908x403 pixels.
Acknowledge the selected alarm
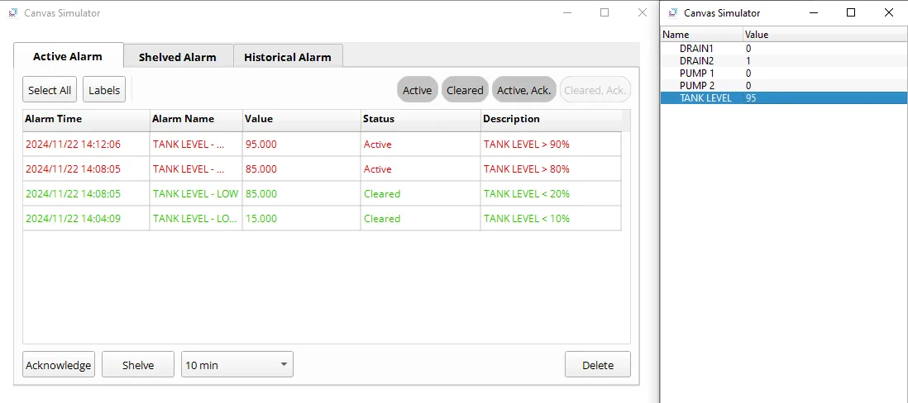click(59, 364)
